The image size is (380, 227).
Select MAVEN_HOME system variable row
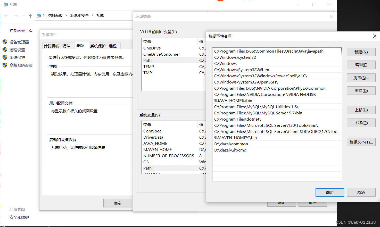click(174, 149)
